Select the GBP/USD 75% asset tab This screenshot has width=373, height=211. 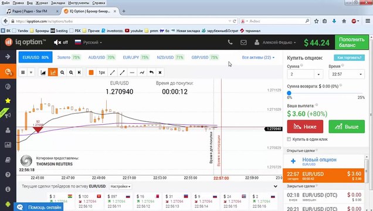205,57
